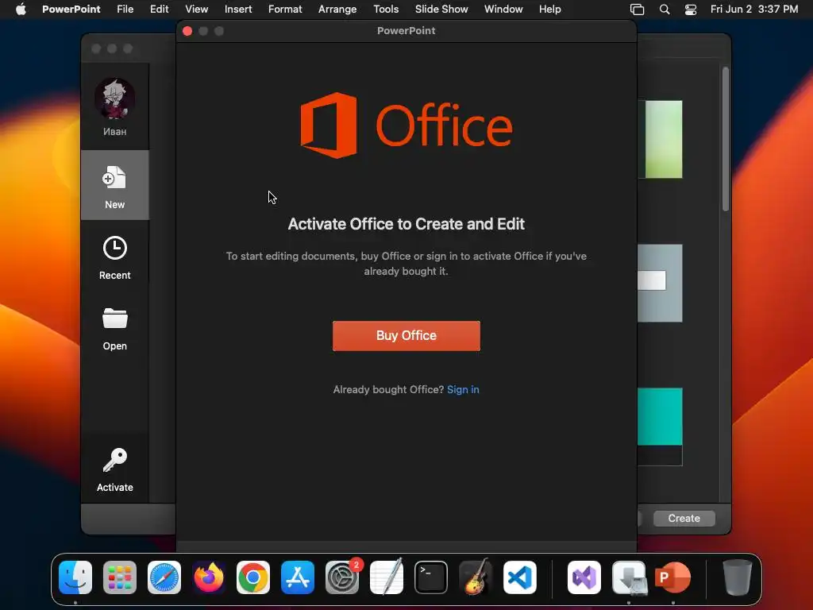Click Create button in presentation gallery window
813x610 pixels.
pos(684,518)
